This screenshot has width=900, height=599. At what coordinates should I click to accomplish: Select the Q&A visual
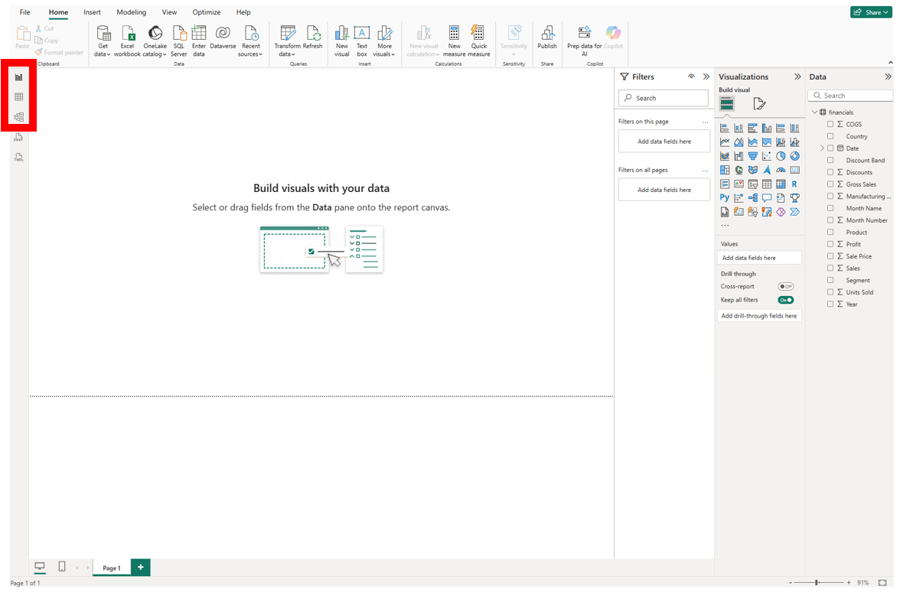click(767, 198)
